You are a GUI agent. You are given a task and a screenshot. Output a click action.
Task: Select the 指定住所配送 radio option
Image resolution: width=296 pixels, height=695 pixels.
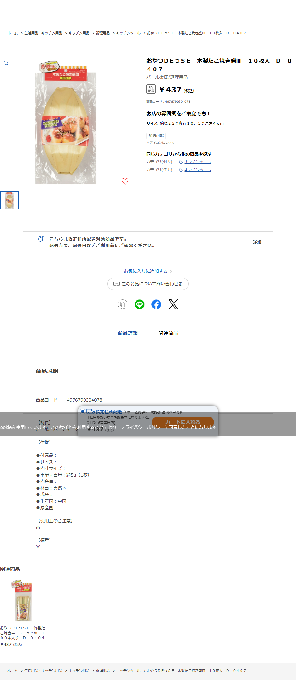(83, 411)
